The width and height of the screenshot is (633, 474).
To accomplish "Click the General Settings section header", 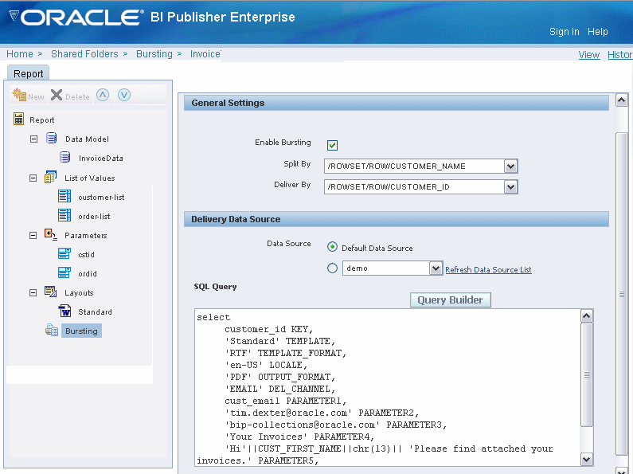I will 396,103.
